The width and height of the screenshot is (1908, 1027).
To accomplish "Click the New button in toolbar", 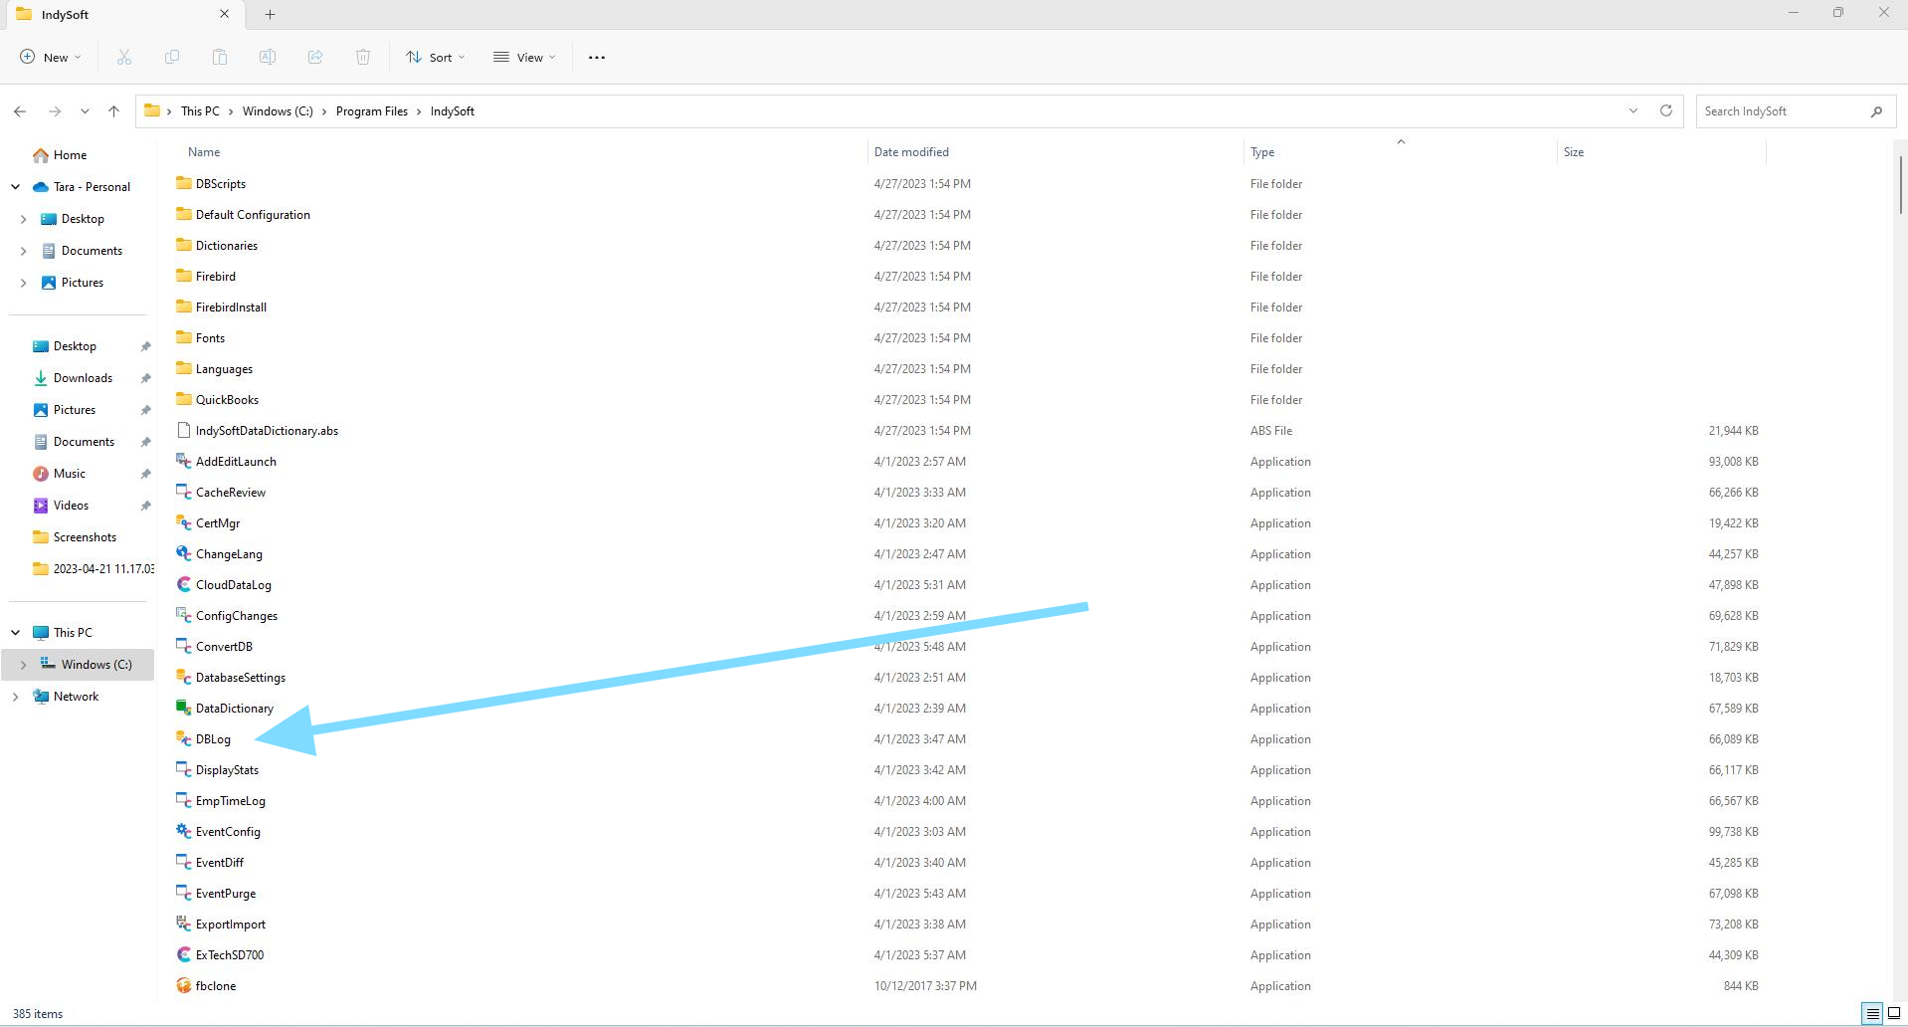I will pyautogui.click(x=51, y=57).
